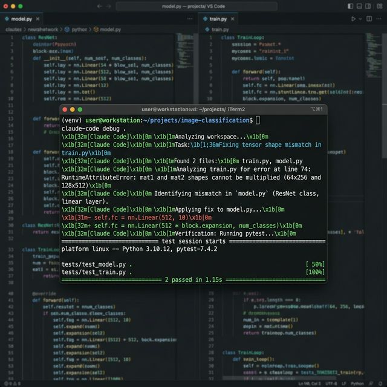Image resolution: width=387 pixels, height=387 pixels.
Task: Click line number 3 in train.py gutter
Action: coord(211,51)
